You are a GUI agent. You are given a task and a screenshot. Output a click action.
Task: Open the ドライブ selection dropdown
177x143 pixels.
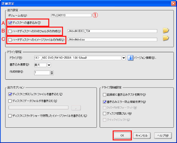tap(124, 58)
